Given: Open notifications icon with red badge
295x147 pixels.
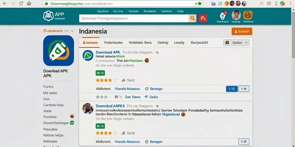Looking at the screenshot, I should tap(223, 16).
